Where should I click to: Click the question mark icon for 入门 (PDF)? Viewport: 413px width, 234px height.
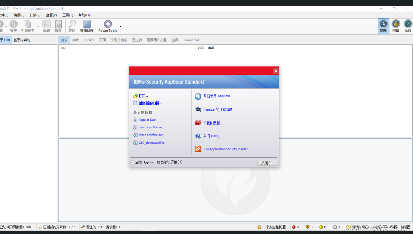198,136
